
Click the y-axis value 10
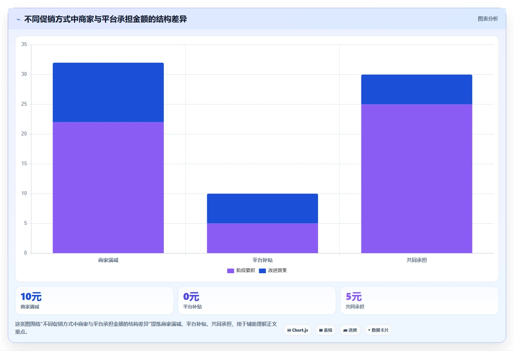click(24, 193)
